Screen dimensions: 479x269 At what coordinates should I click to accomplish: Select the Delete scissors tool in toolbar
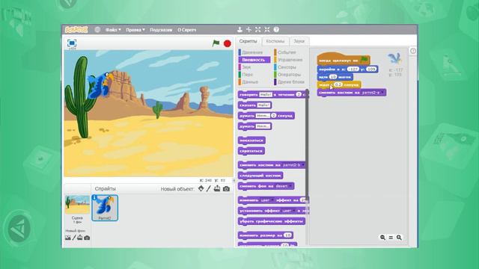[x=249, y=30]
